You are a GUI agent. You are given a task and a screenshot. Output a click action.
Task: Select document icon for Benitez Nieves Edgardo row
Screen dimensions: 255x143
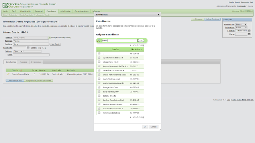coord(99,104)
